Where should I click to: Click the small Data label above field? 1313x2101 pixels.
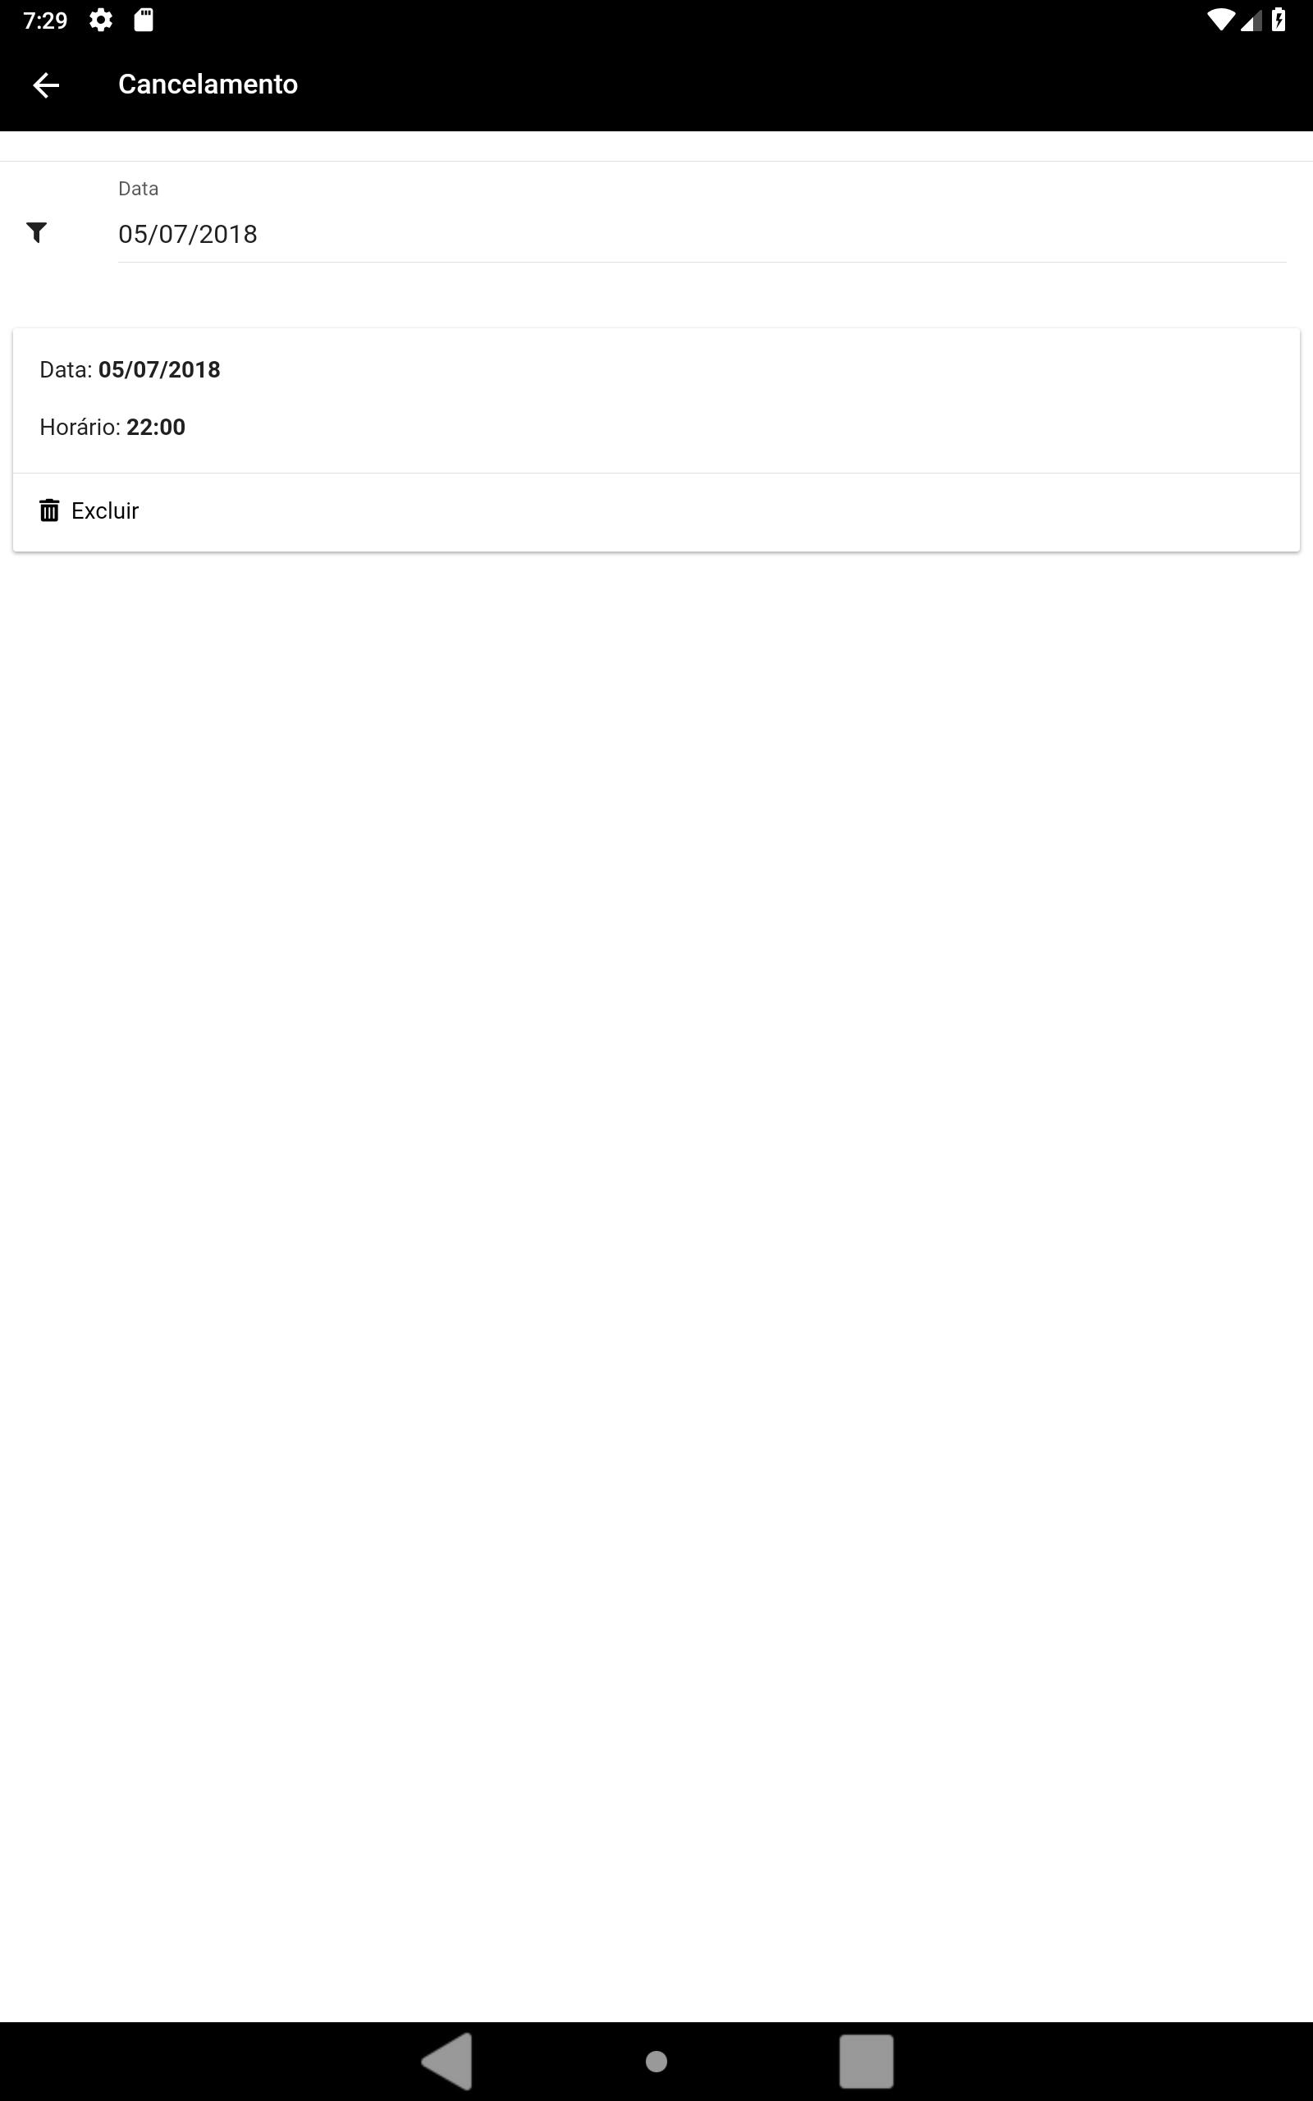pos(138,189)
